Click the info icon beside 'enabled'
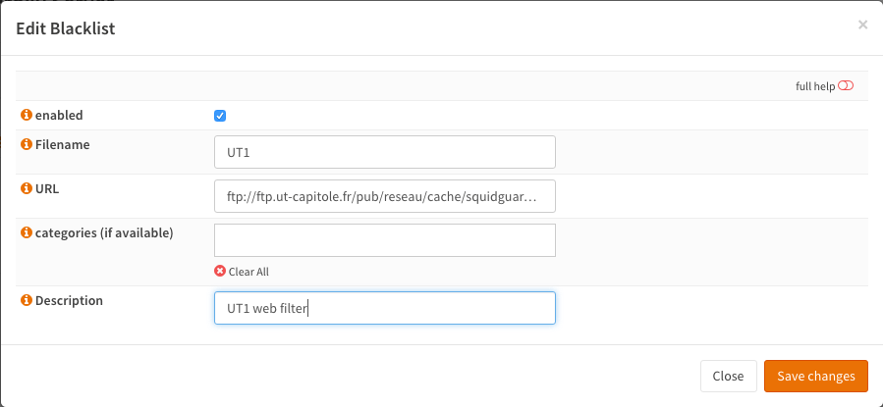The image size is (883, 407). tap(27, 116)
